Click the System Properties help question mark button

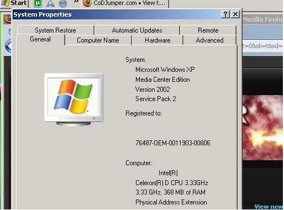click(225, 14)
